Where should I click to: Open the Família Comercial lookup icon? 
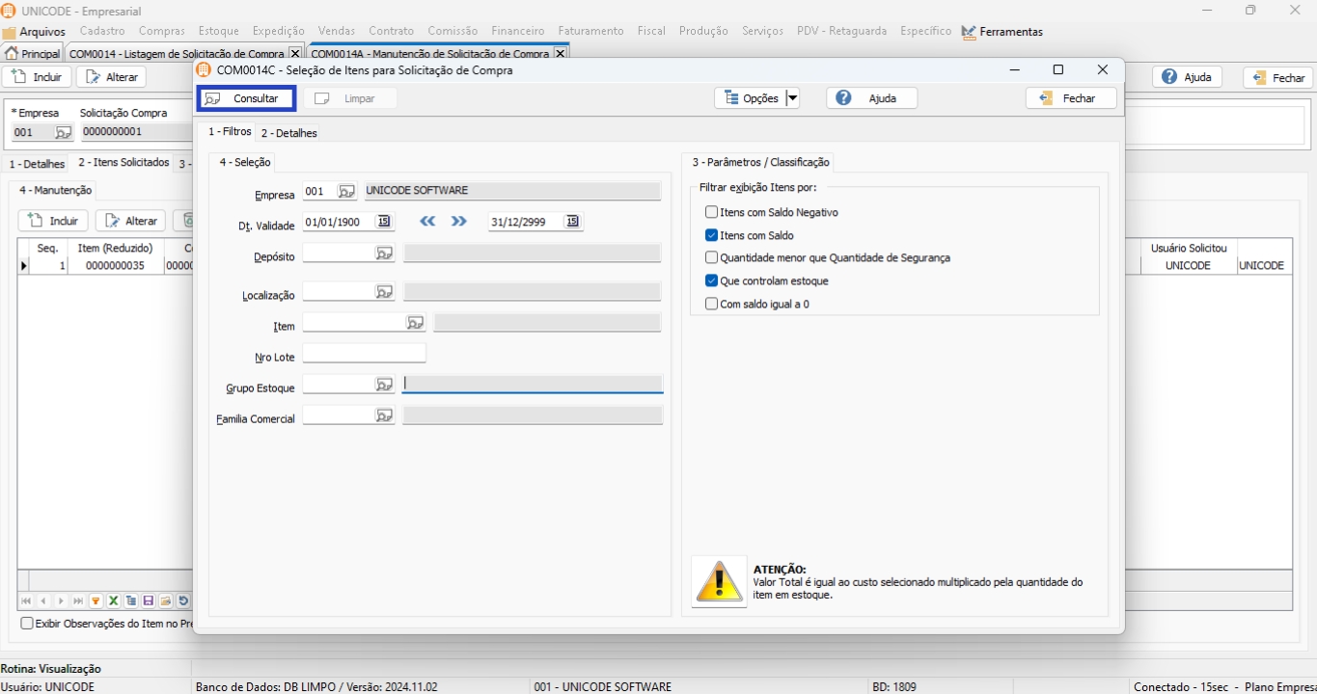tap(384, 415)
